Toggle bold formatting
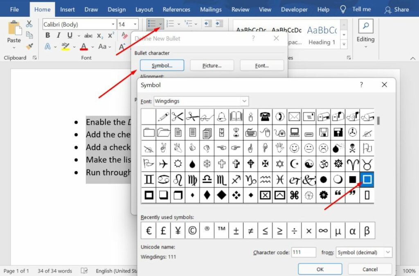 (48, 35)
